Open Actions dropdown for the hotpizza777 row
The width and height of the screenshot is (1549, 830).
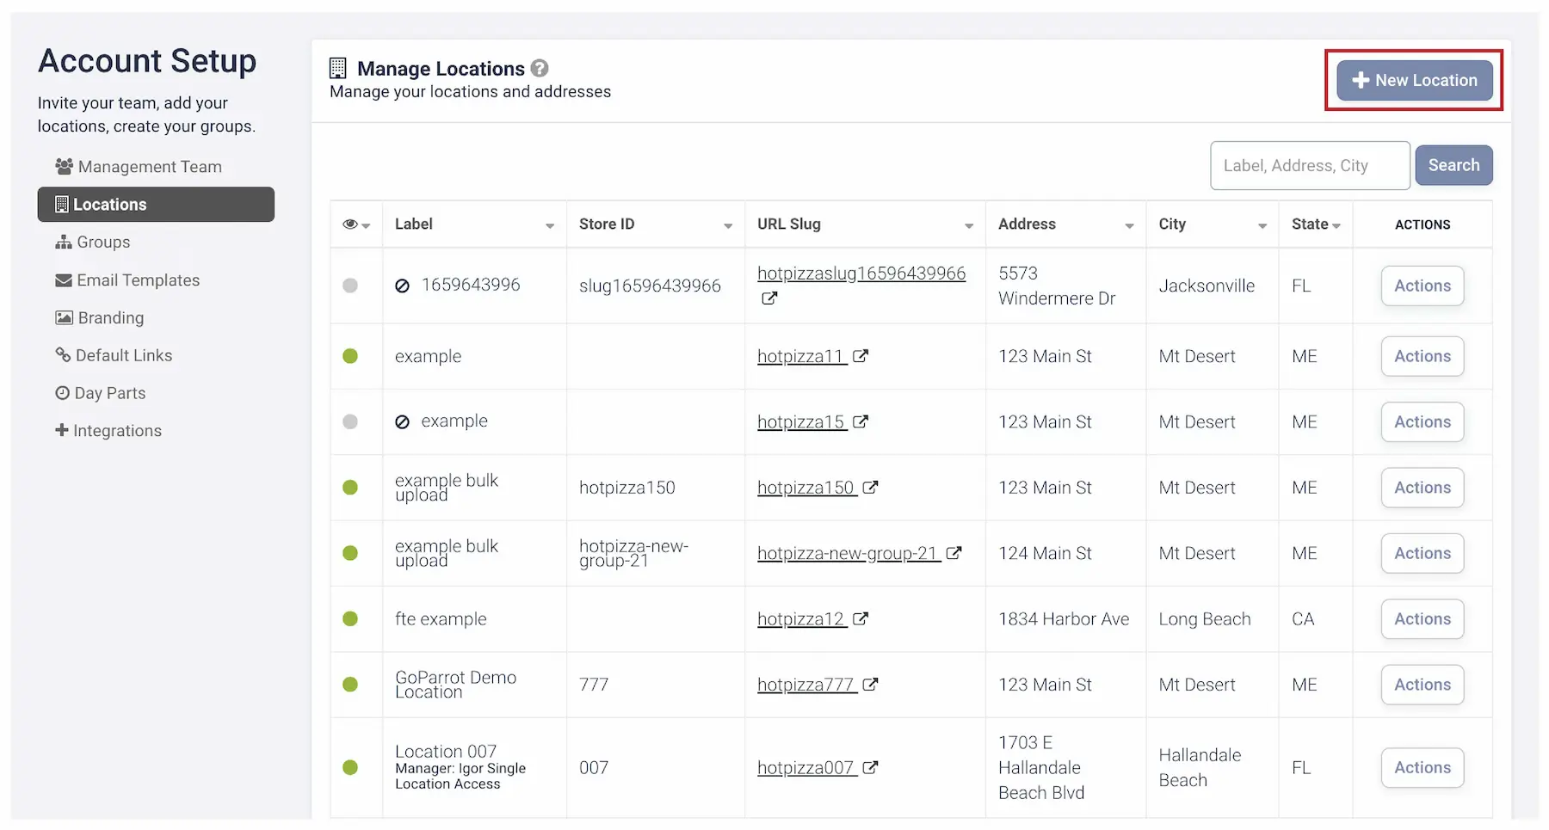(1422, 685)
